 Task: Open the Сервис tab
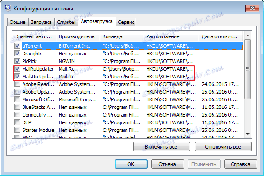(126, 22)
